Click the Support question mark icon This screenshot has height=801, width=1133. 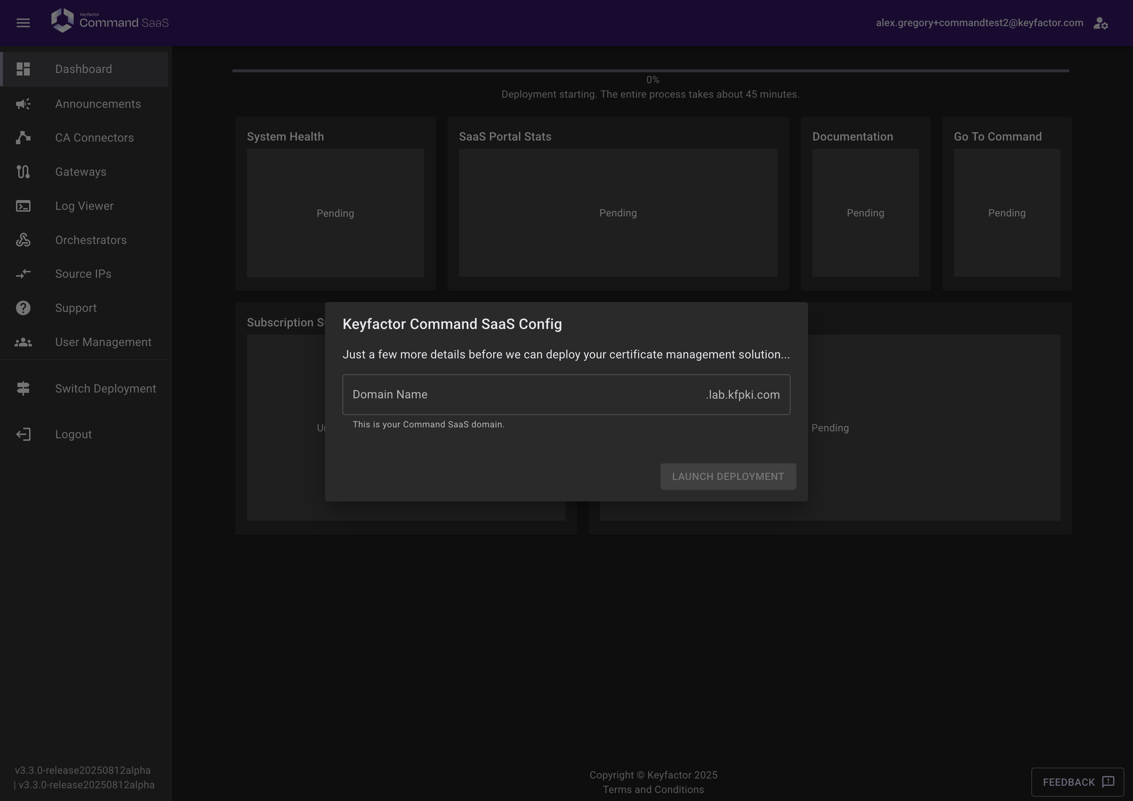(x=23, y=308)
